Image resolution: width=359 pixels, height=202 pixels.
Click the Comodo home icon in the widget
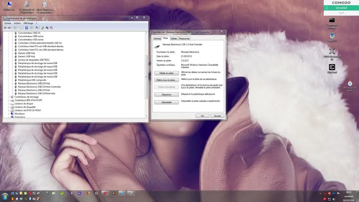327,8
